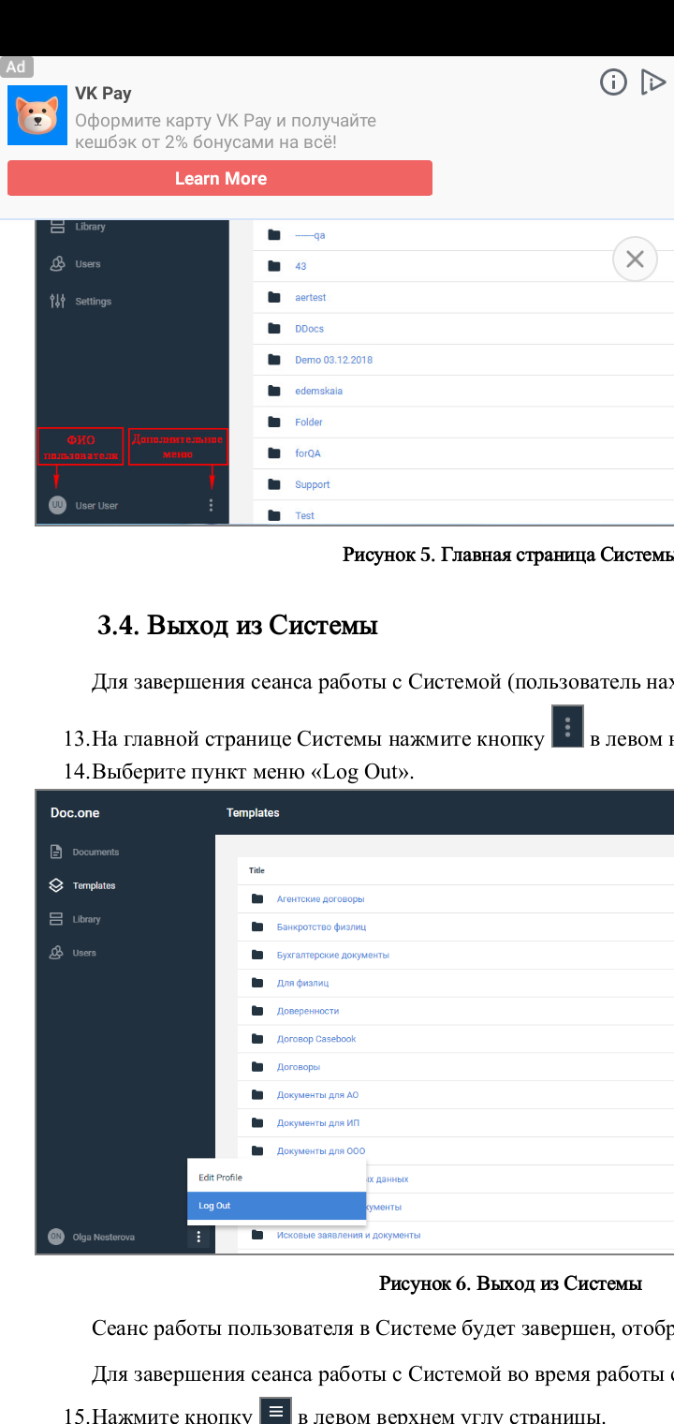The height and width of the screenshot is (1424, 674).
Task: Select Templates in figure 6 sidebar
Action: click(94, 885)
